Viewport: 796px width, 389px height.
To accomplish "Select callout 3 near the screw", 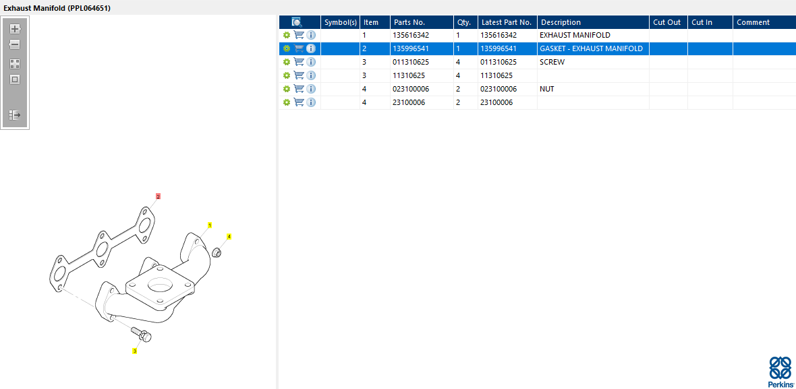I will (134, 351).
